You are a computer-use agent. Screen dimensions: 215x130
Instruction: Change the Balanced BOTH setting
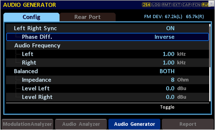(167, 71)
